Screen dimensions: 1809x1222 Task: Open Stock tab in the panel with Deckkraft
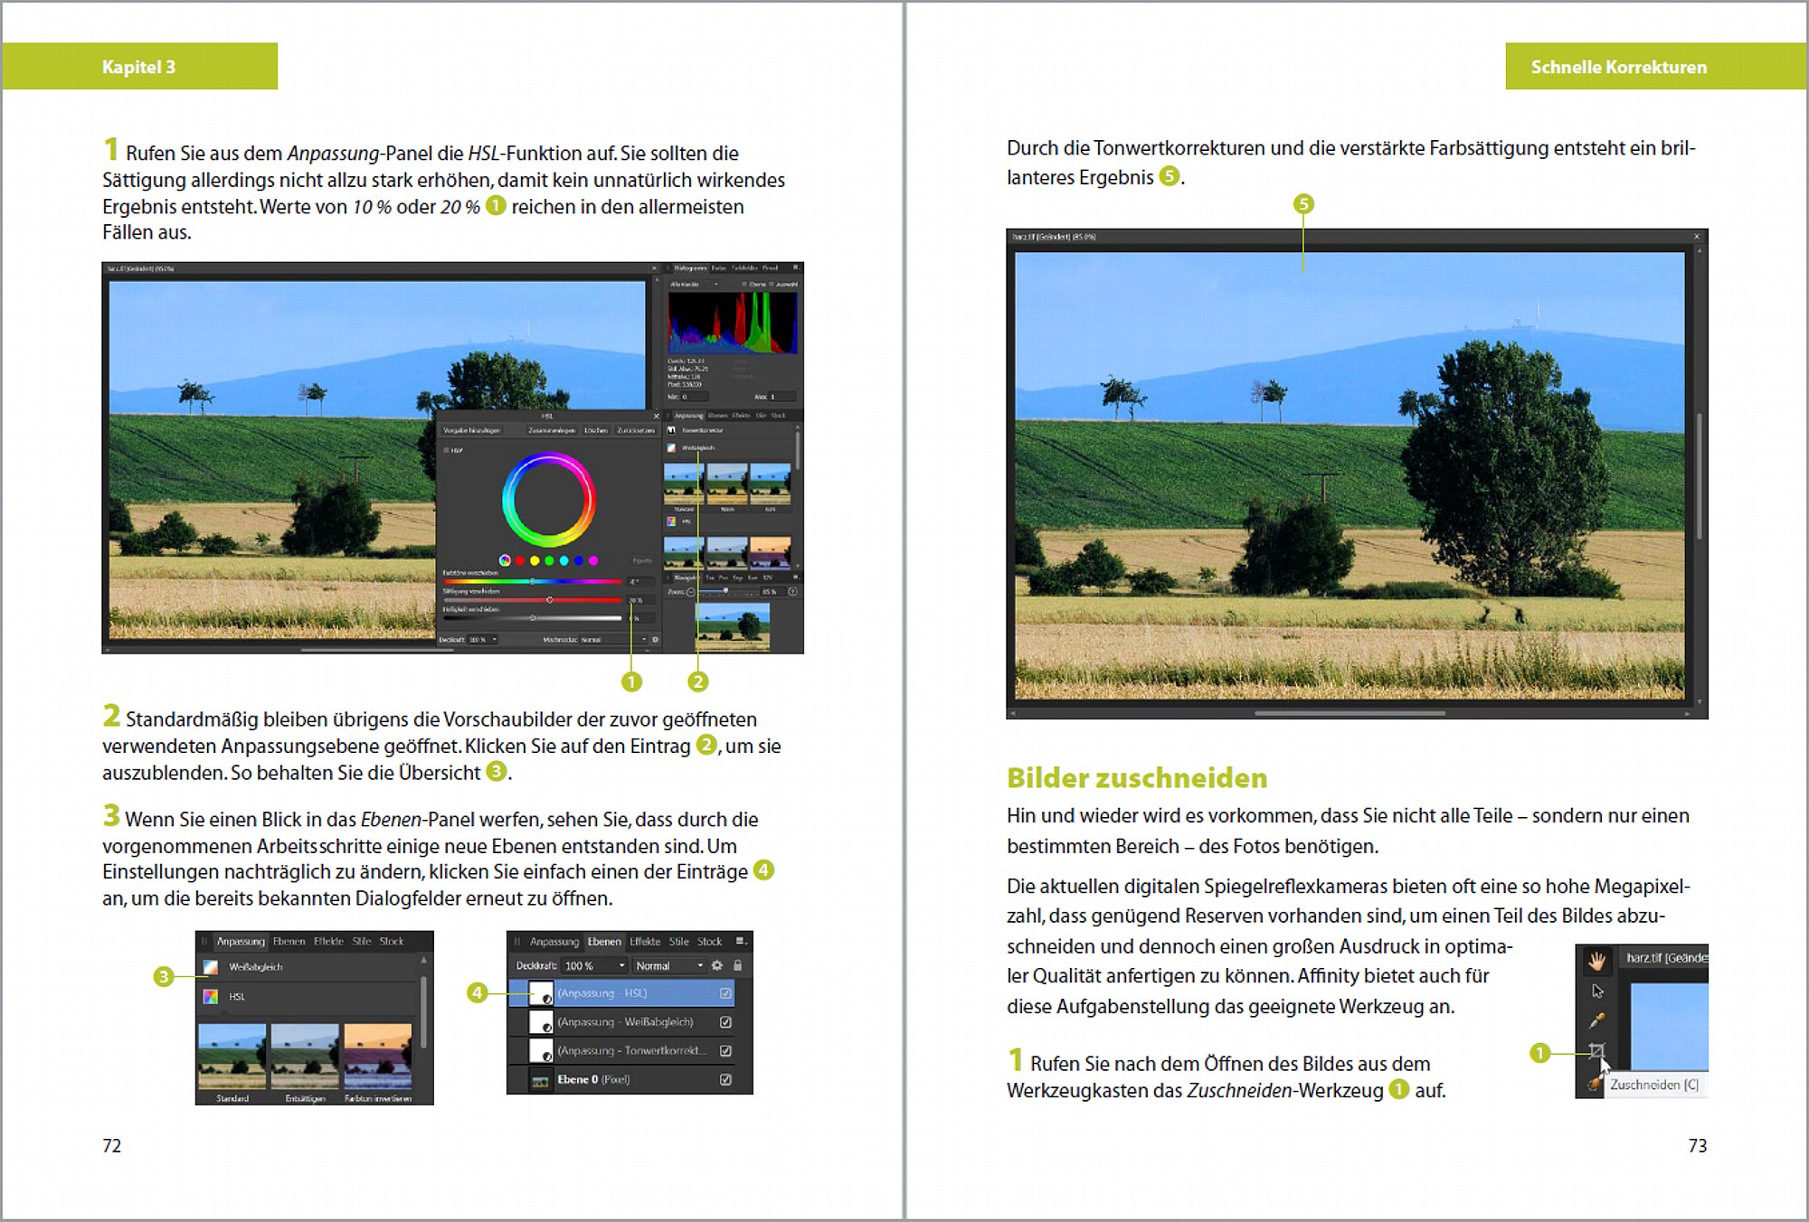point(710,941)
